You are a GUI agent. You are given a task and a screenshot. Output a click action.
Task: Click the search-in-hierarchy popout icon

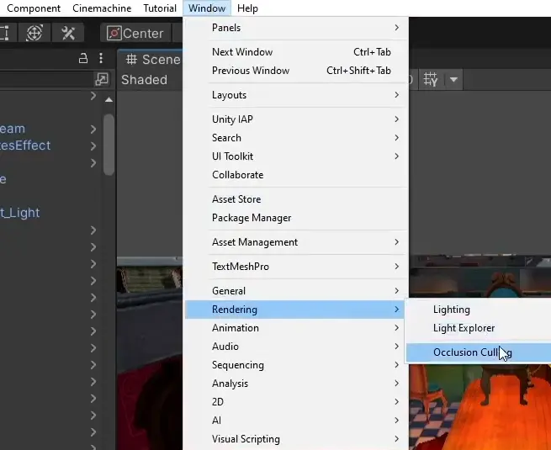102,79
